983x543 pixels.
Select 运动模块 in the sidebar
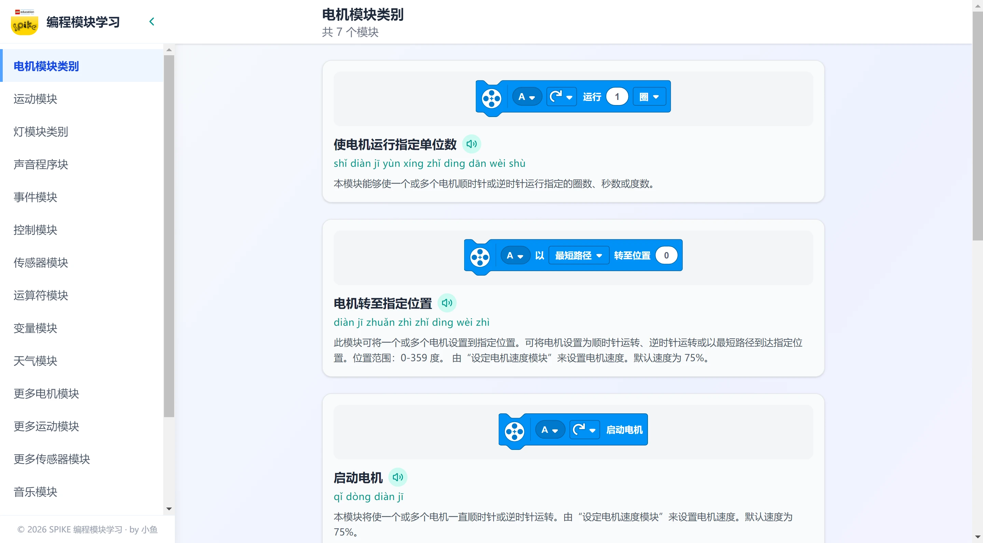(x=35, y=99)
